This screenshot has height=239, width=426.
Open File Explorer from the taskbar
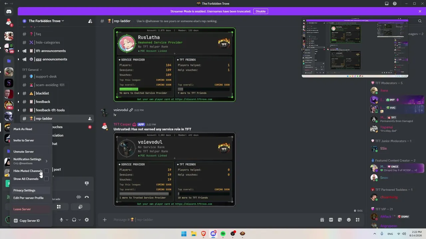193,234
